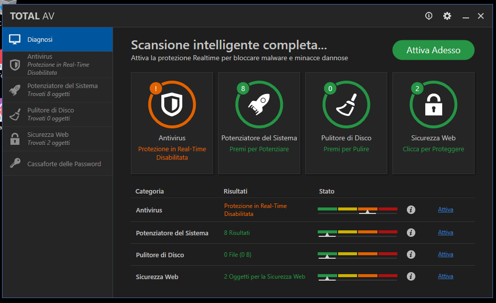496x303 pixels.
Task: Click the info icon on the Antivirus row
Action: pos(411,209)
